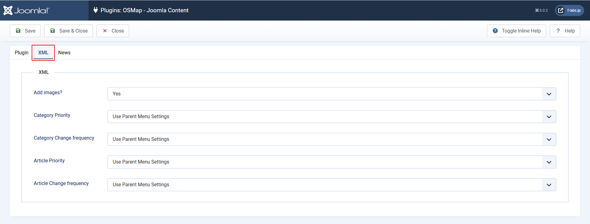This screenshot has height=224, width=590.
Task: Expand the Category Priority dropdown
Action: (332, 117)
